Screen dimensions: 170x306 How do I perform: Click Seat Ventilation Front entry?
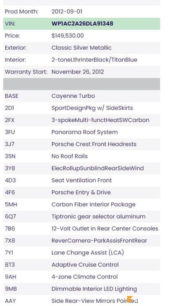(x=82, y=180)
